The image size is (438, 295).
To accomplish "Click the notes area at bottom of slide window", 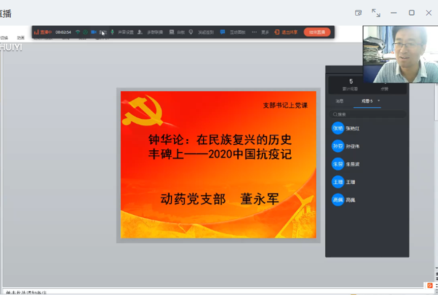I will 212,292.
